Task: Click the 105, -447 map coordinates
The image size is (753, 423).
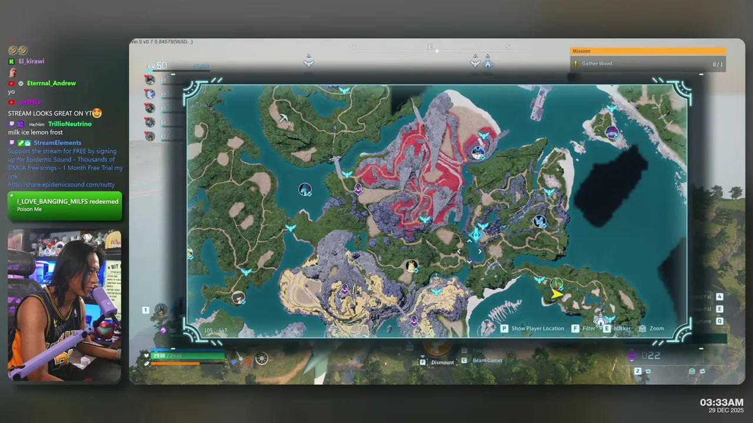Action: (215, 330)
